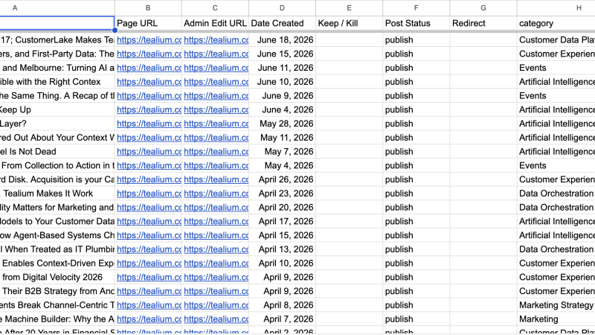This screenshot has height=335, width=595.
Task: Select column B header
Action: click(x=148, y=8)
